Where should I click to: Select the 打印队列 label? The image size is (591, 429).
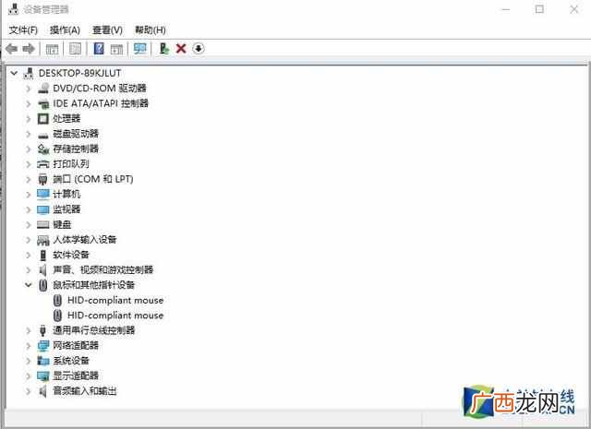(x=71, y=164)
